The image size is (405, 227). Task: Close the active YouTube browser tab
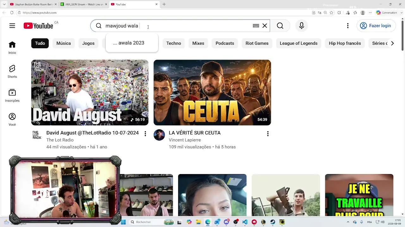(x=156, y=4)
